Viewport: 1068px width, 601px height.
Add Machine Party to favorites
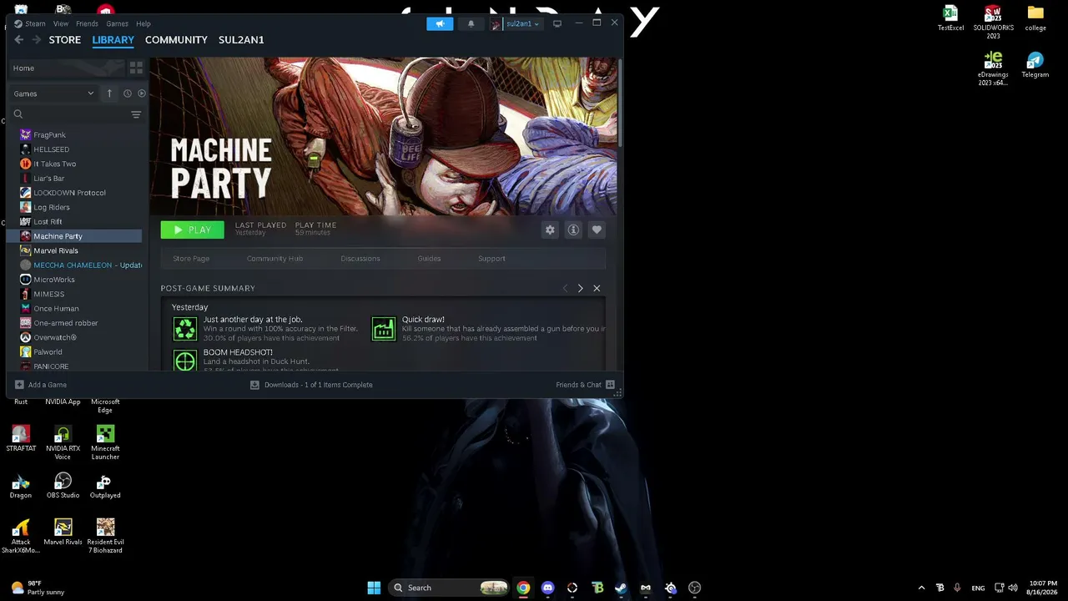click(597, 230)
